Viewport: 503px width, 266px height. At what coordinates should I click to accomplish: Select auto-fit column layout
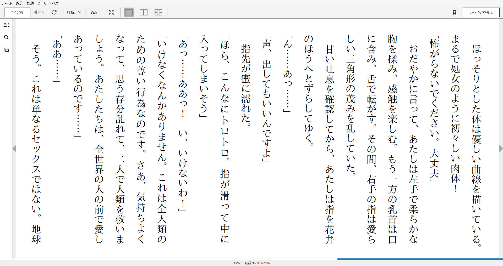[158, 12]
